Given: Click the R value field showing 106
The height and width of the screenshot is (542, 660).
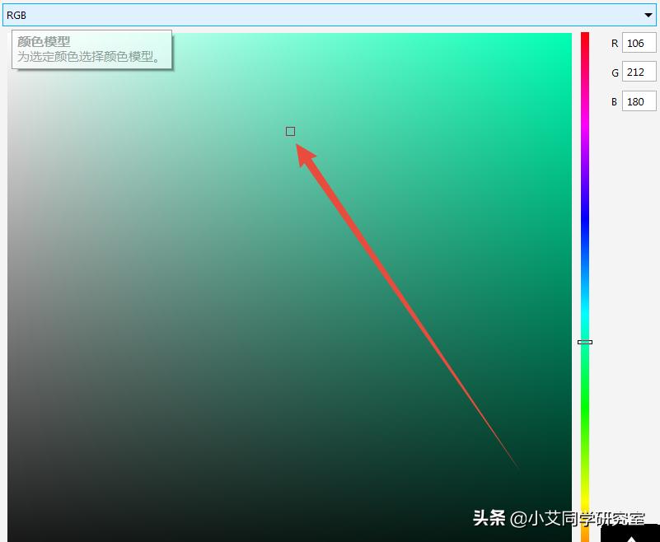Looking at the screenshot, I should (x=639, y=43).
